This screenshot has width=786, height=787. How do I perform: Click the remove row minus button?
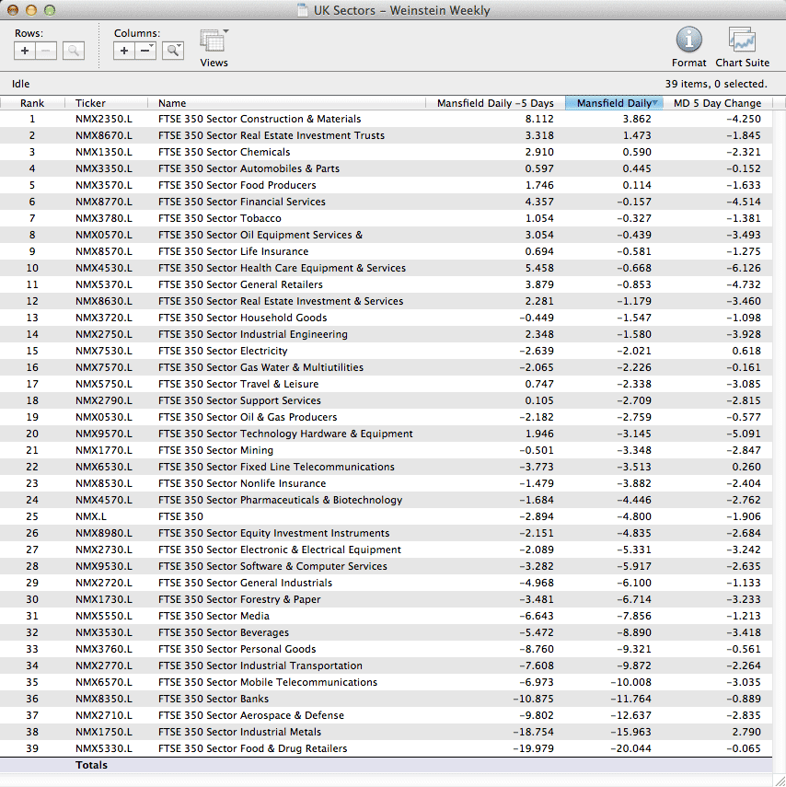pyautogui.click(x=46, y=51)
